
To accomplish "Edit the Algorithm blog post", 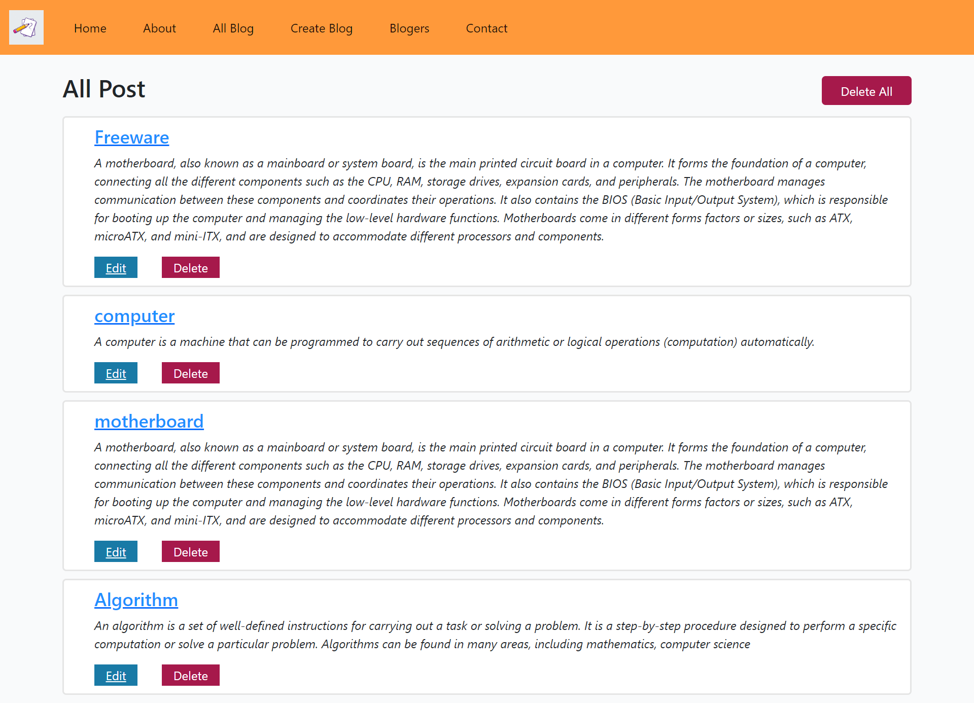I will click(x=116, y=675).
